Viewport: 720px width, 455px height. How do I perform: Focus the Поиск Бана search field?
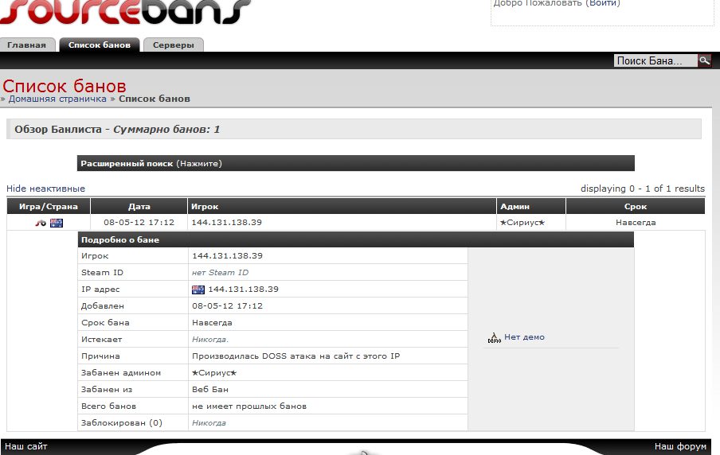tap(655, 60)
